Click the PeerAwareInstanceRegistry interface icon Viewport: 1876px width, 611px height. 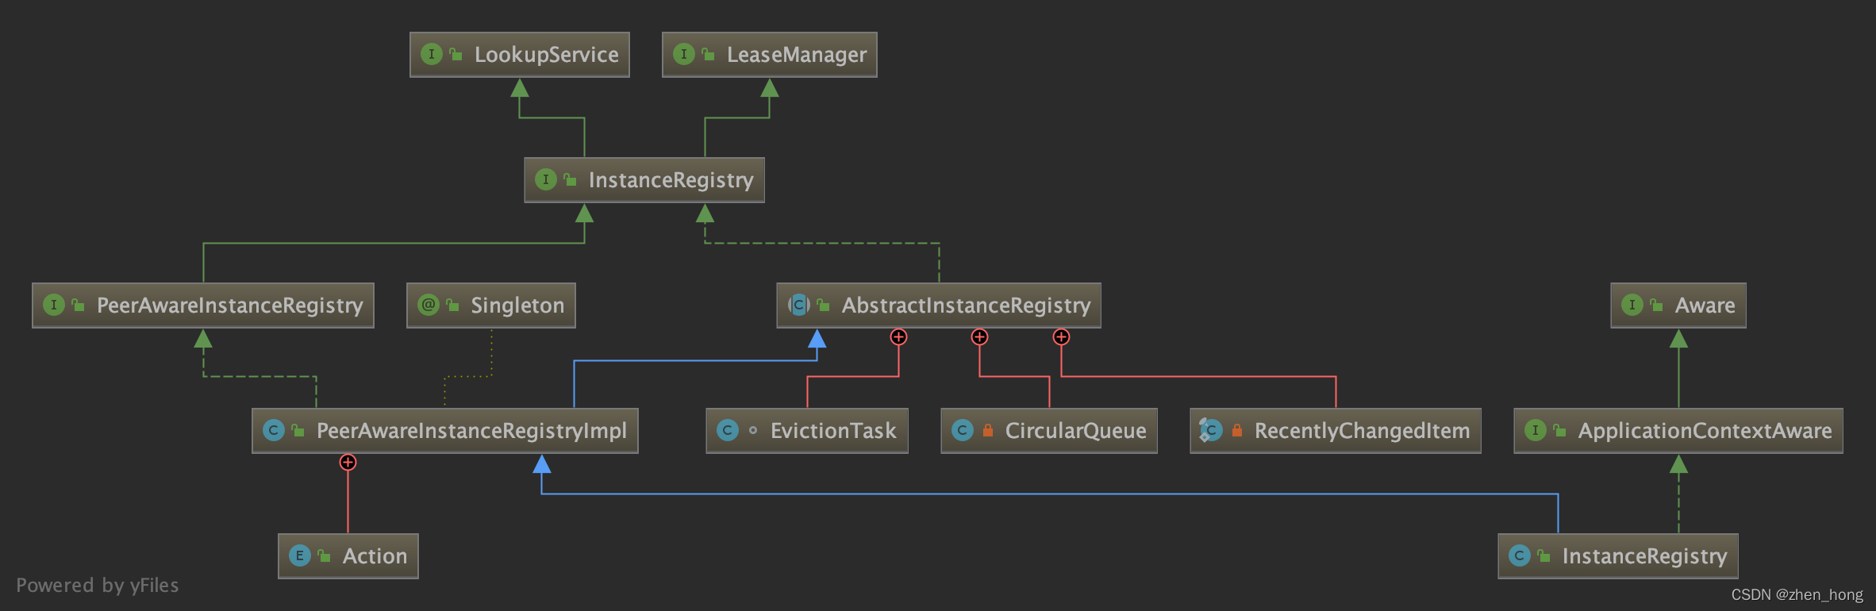coord(53,305)
